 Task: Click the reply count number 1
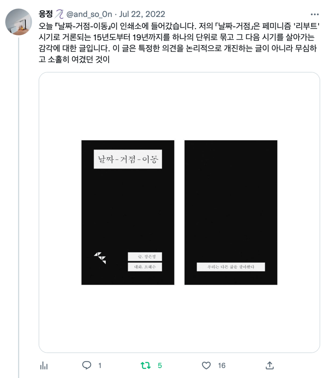tap(100, 366)
